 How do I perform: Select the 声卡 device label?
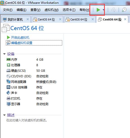(x=14, y=93)
